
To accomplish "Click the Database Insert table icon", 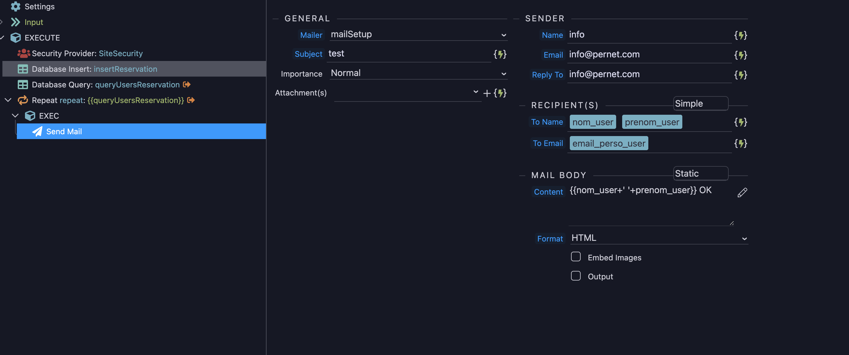I will coord(23,69).
